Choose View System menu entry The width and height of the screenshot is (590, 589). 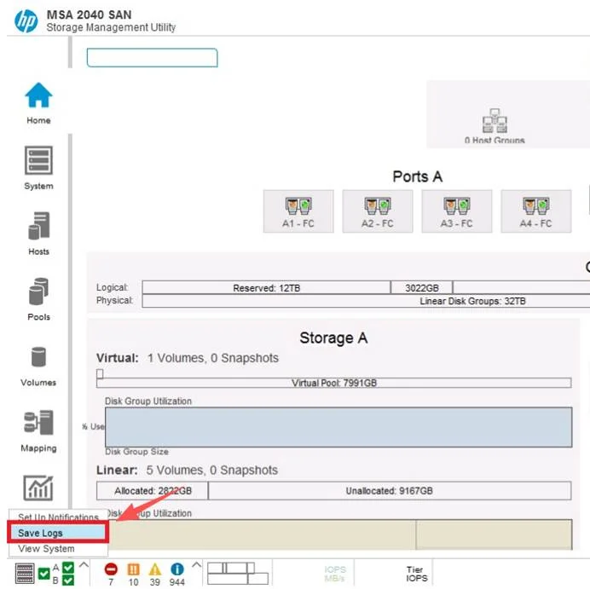click(58, 548)
